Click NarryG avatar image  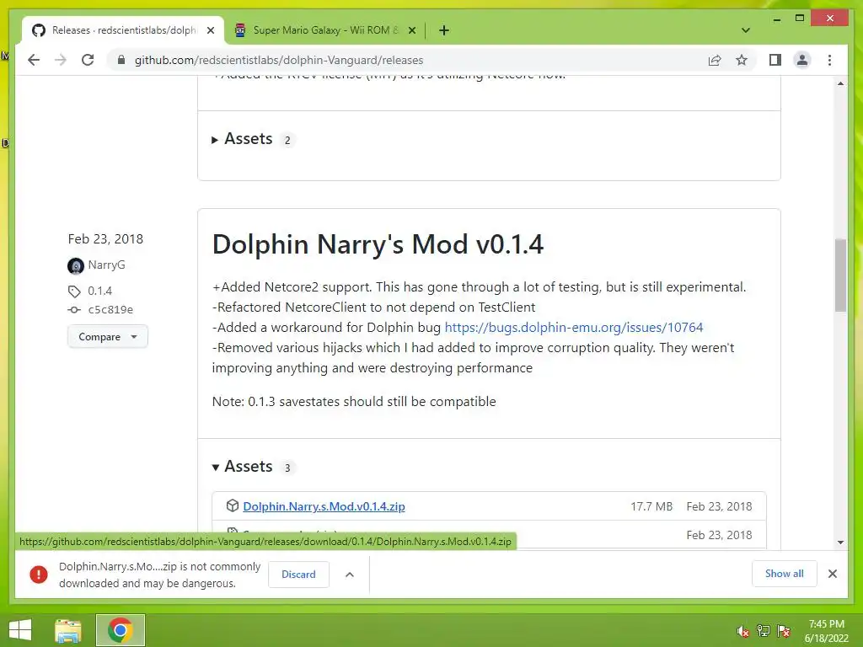click(75, 265)
